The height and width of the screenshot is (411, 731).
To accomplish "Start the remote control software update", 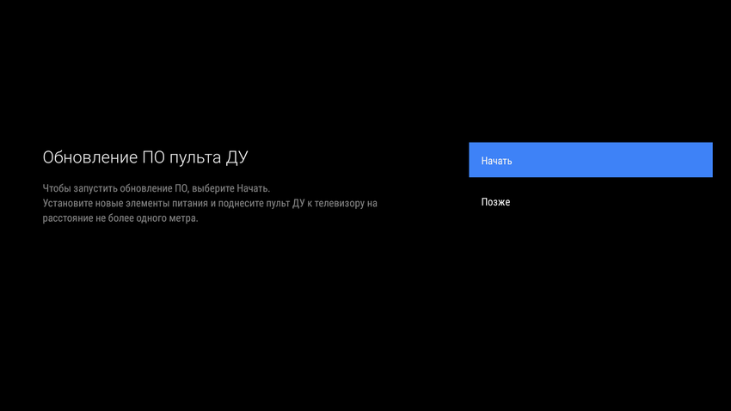I will coord(590,160).
